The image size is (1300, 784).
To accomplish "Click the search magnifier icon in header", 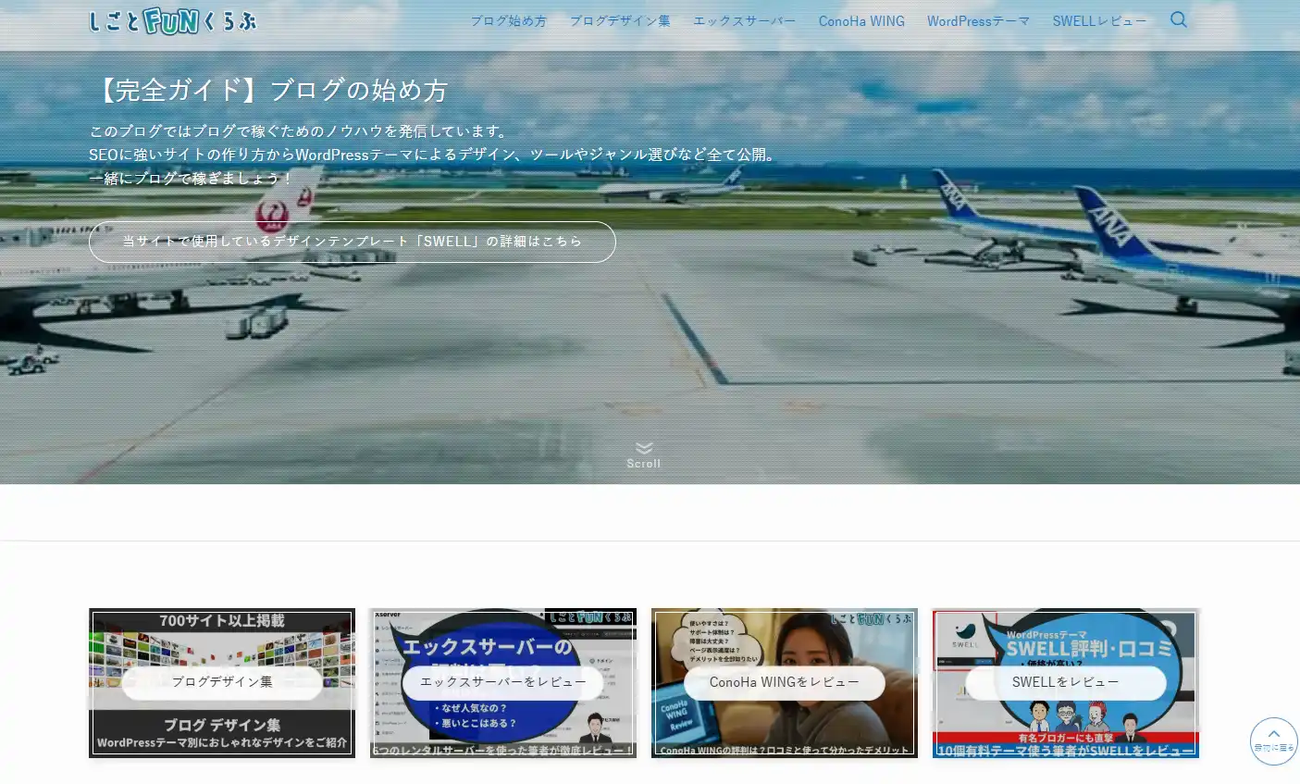I will click(1178, 19).
